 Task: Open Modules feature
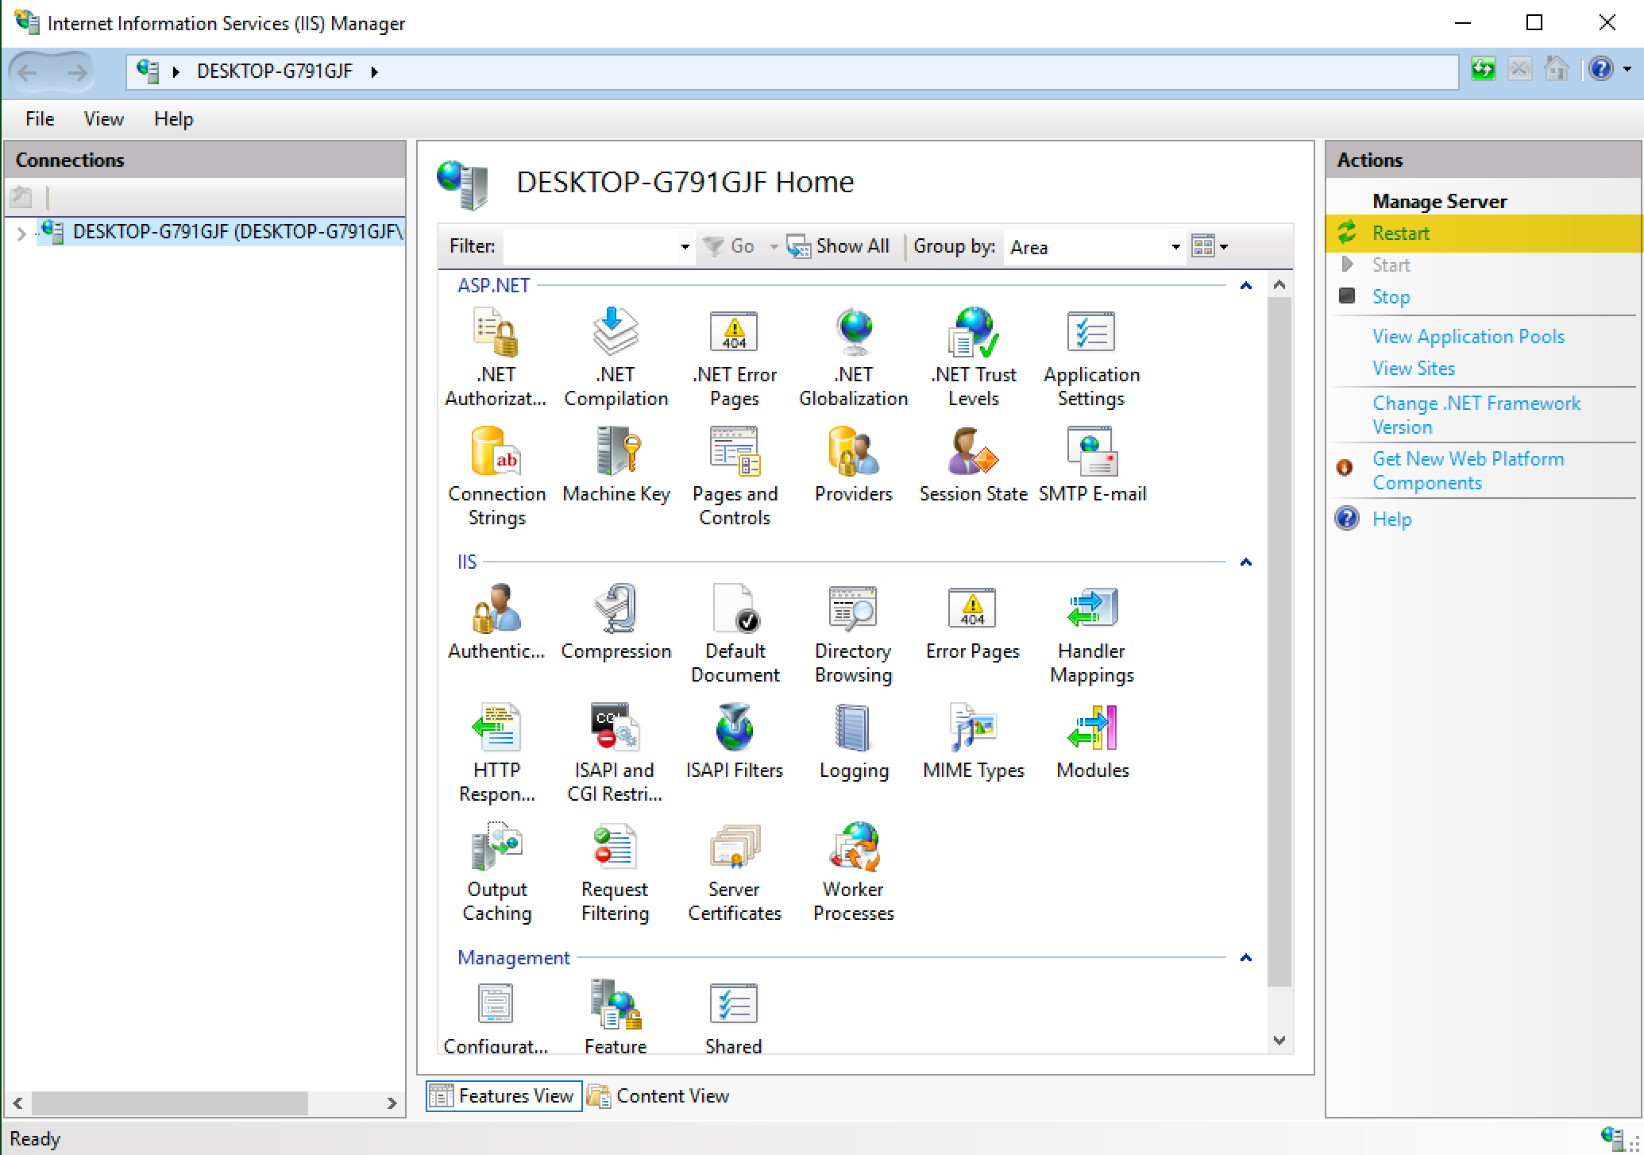click(1092, 741)
